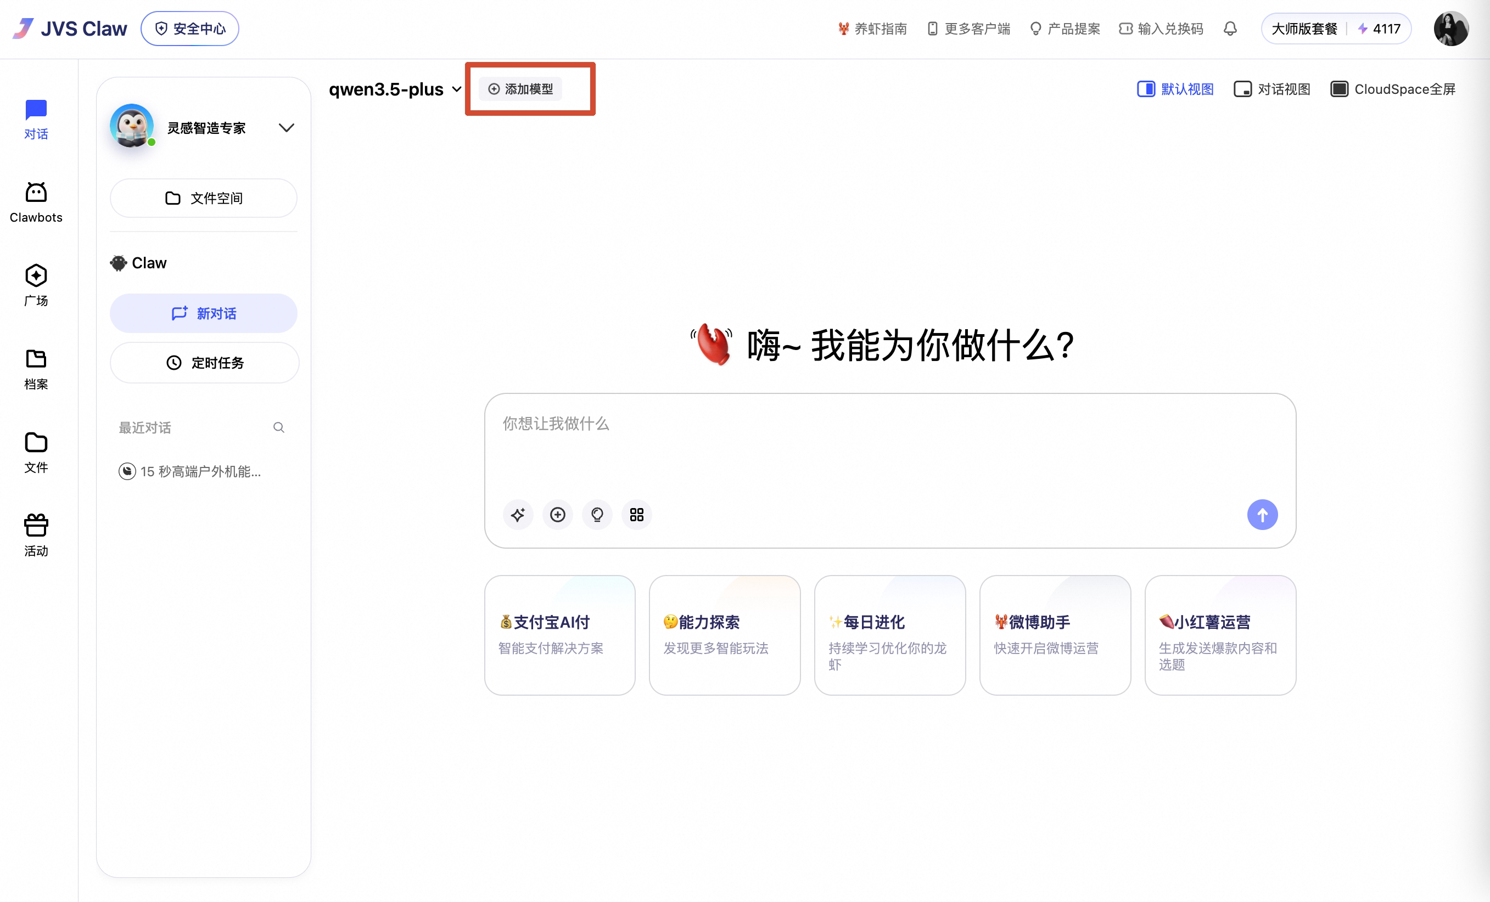Click the plus attachment icon in input box
Screen dimensions: 1490x902
point(558,514)
